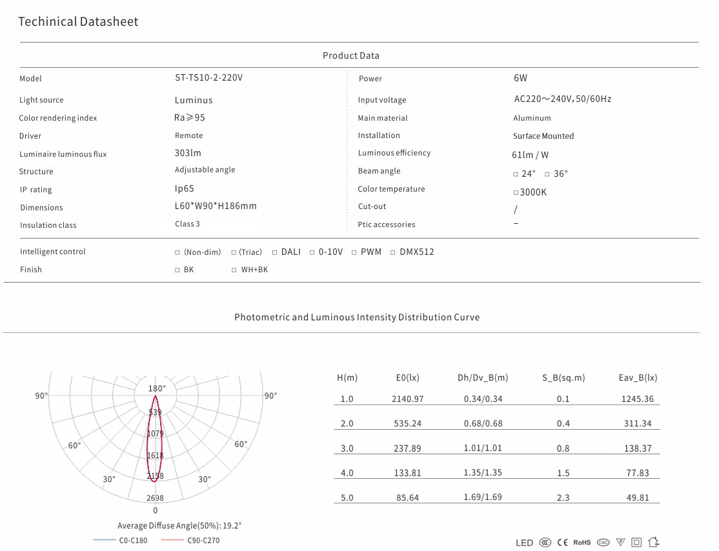Click the CQC oval logo
Screen dimensions: 719x551
603,543
